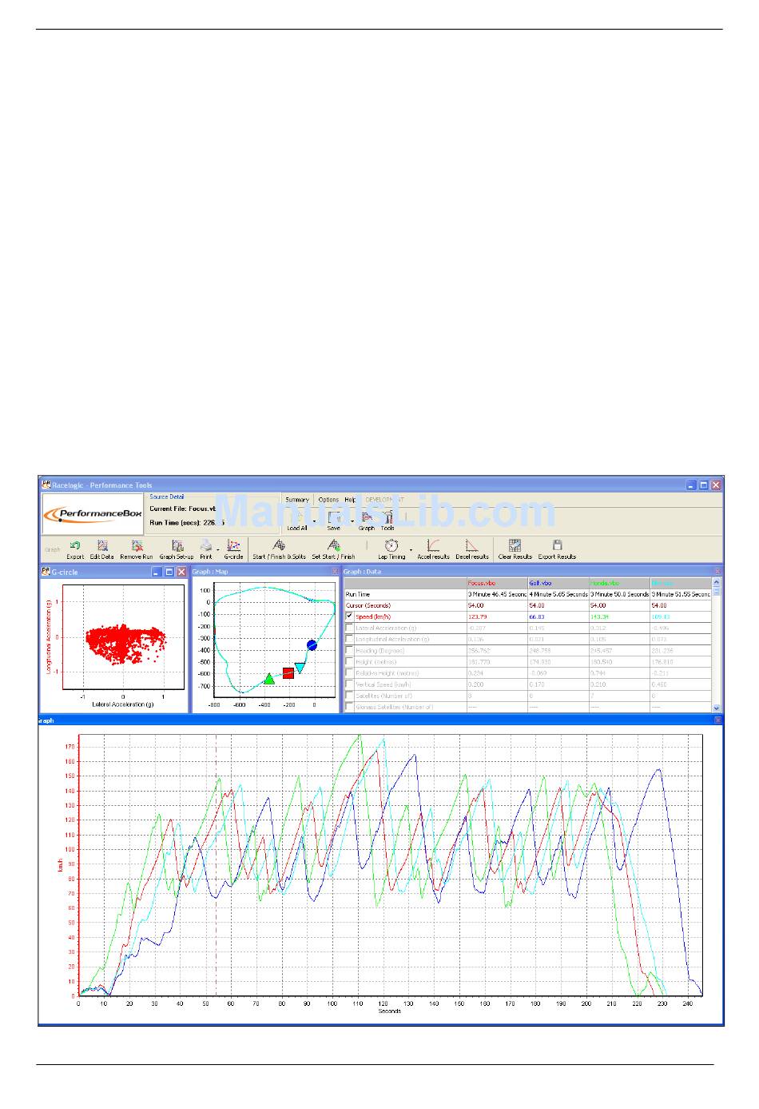
Task: Click the PerformanceBox logo
Action: (93, 515)
